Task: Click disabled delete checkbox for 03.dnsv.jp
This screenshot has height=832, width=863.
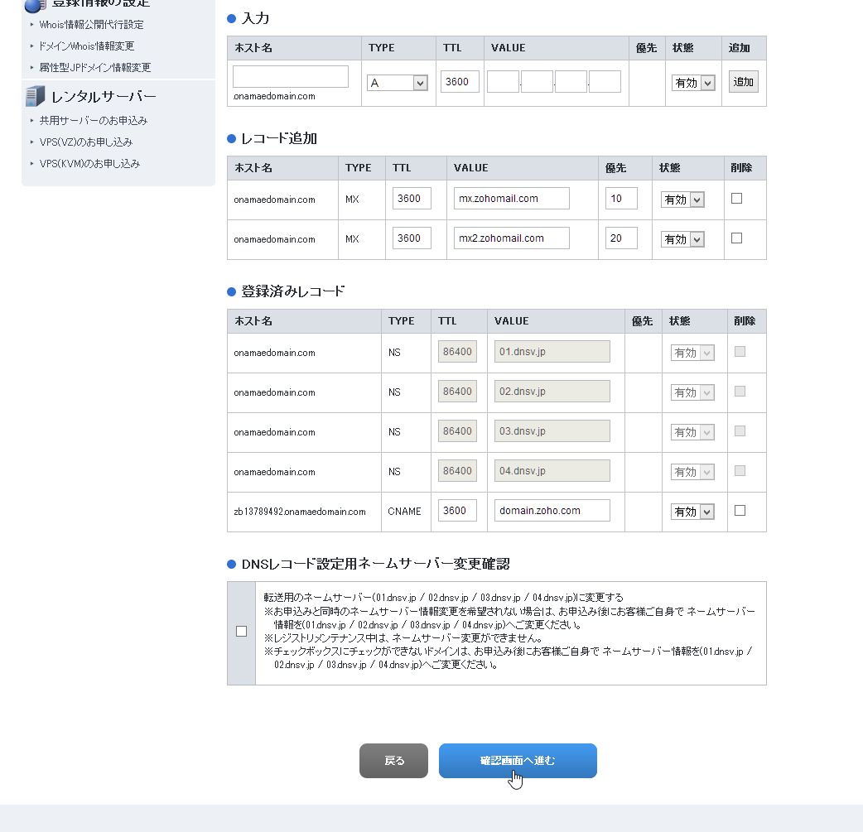Action: click(740, 430)
